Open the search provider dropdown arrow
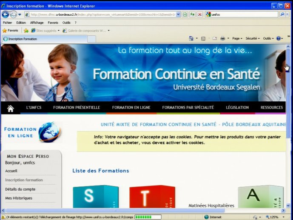This screenshot has height=220, width=293. (x=287, y=14)
